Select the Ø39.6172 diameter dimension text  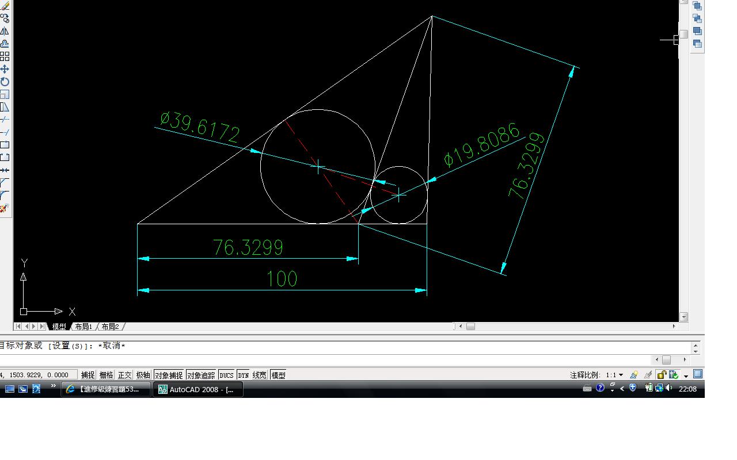coord(199,128)
